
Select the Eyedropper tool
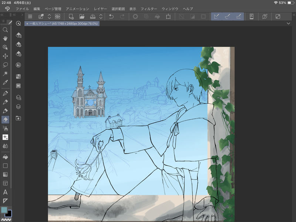(5, 83)
